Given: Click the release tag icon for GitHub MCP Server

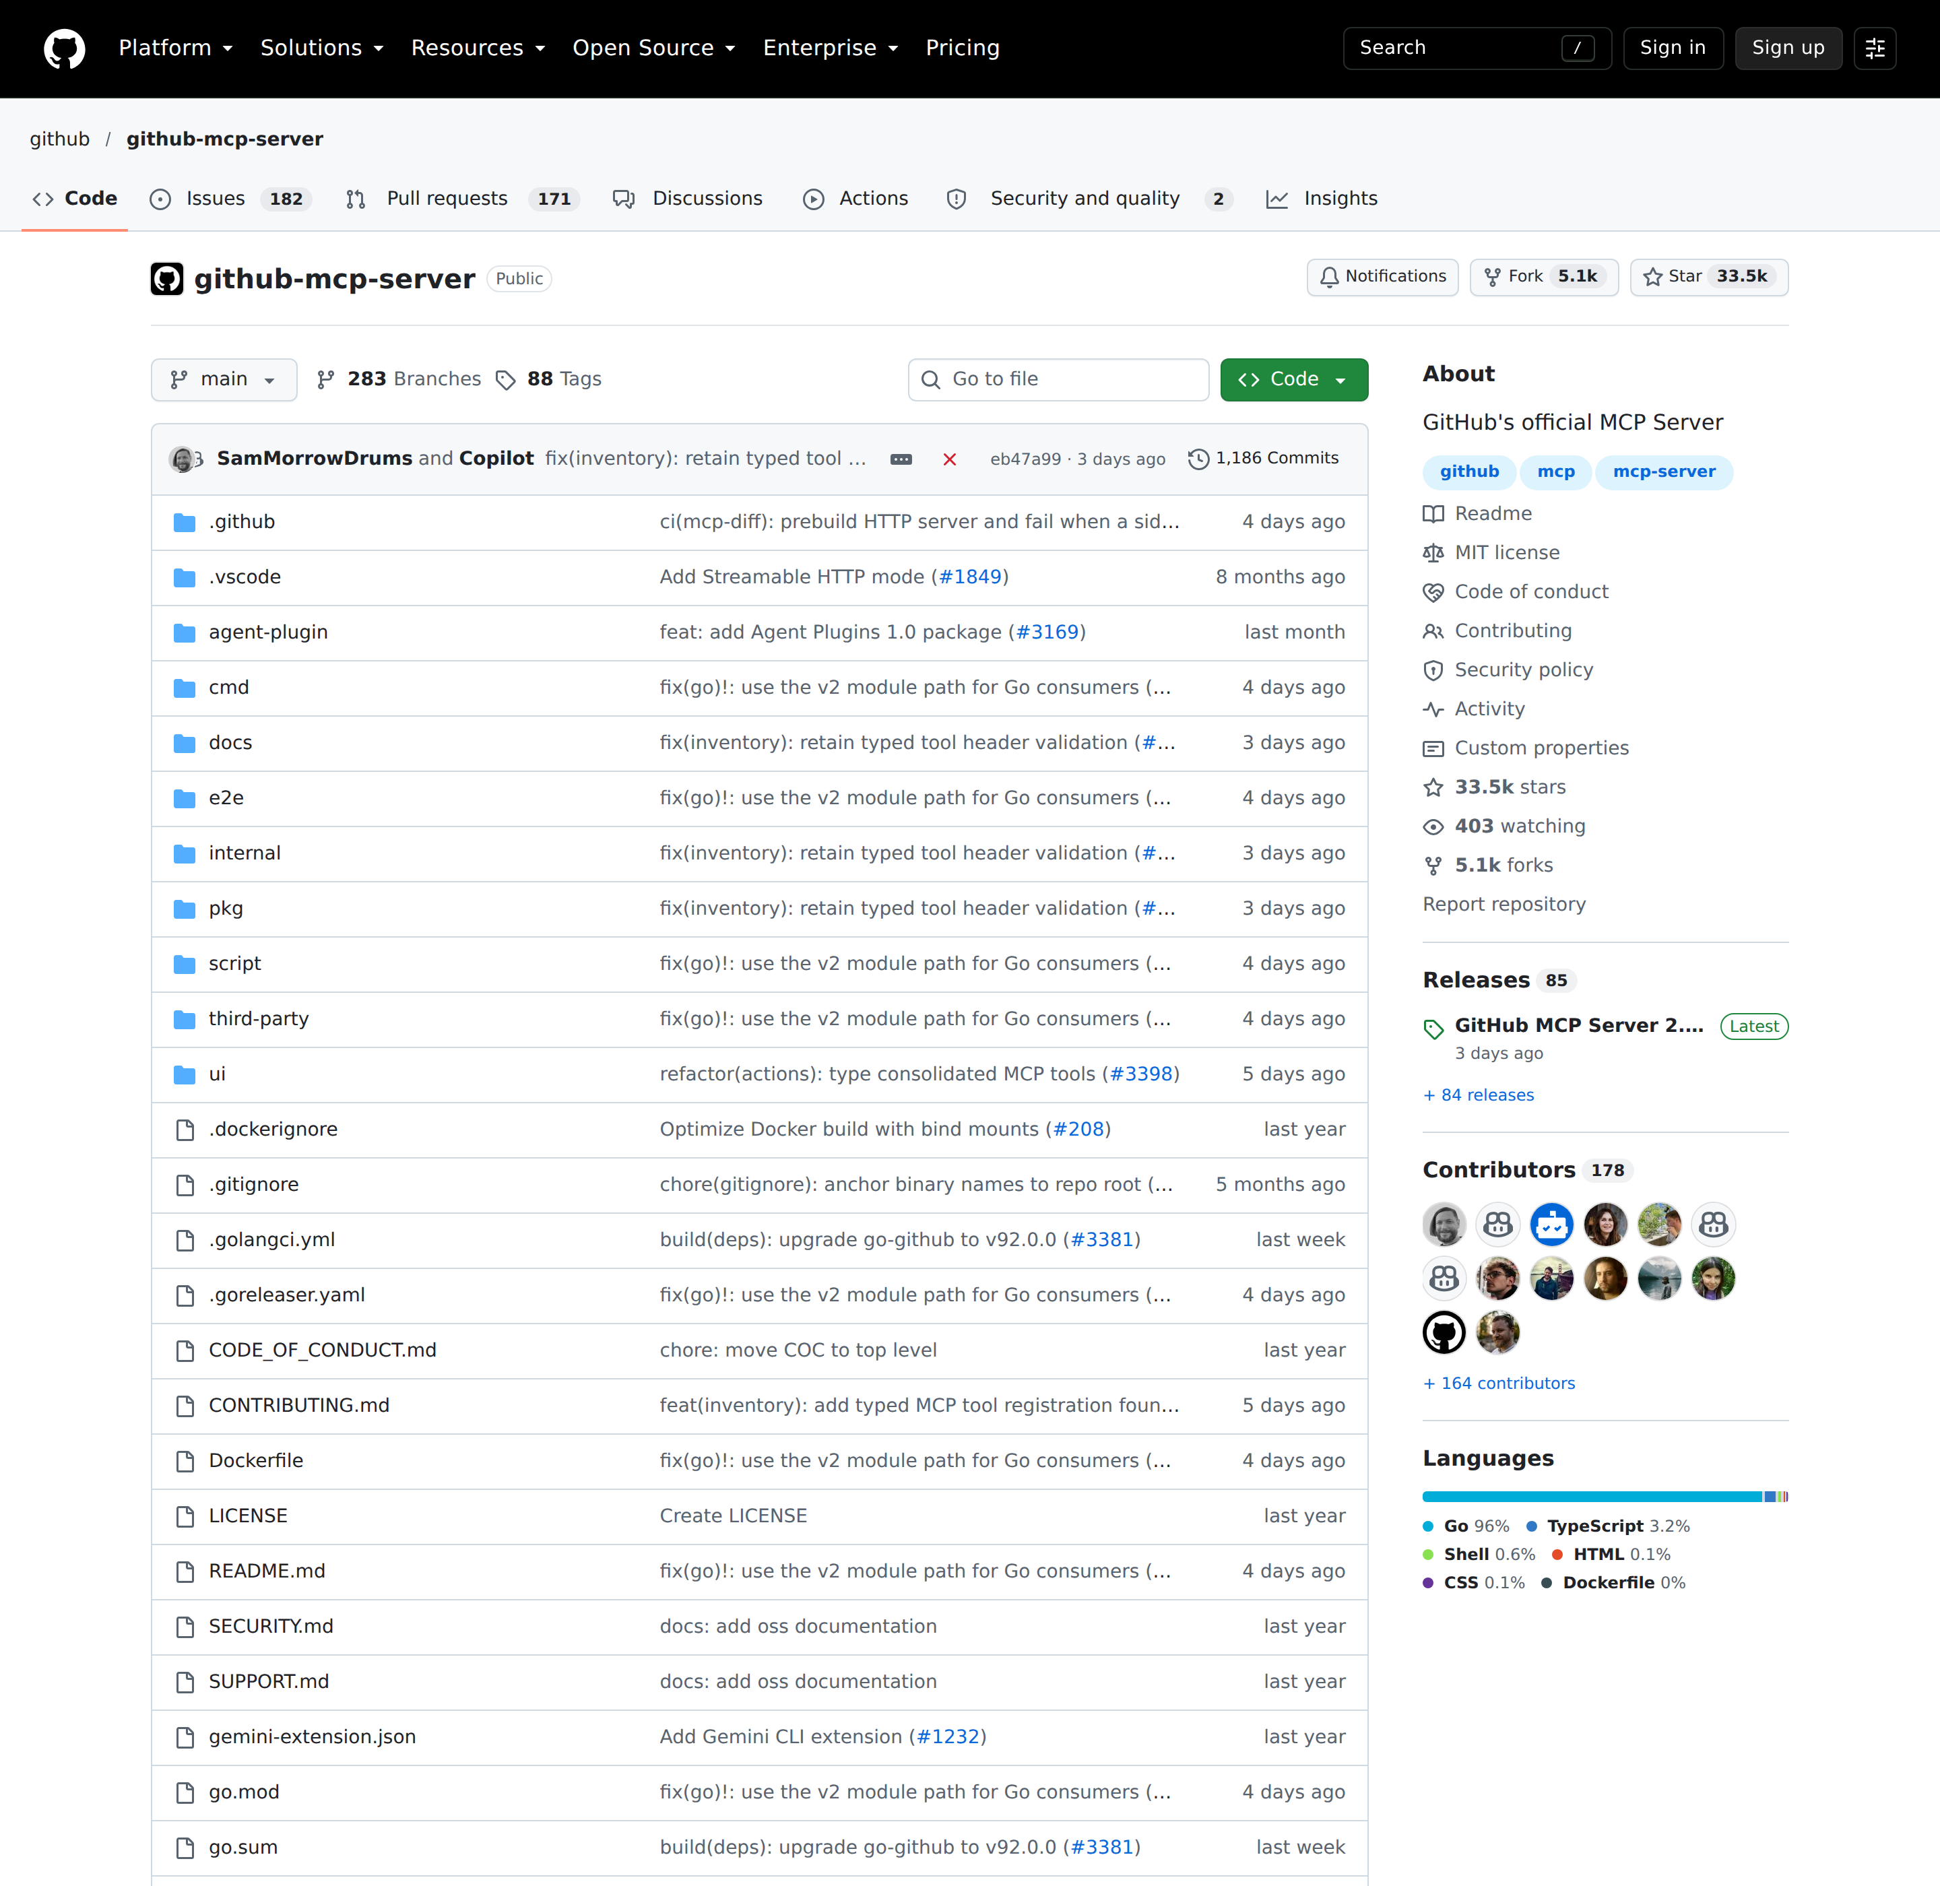Looking at the screenshot, I should click(1433, 1028).
